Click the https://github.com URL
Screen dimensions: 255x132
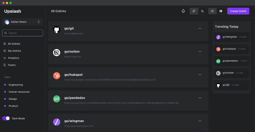tap(74, 34)
